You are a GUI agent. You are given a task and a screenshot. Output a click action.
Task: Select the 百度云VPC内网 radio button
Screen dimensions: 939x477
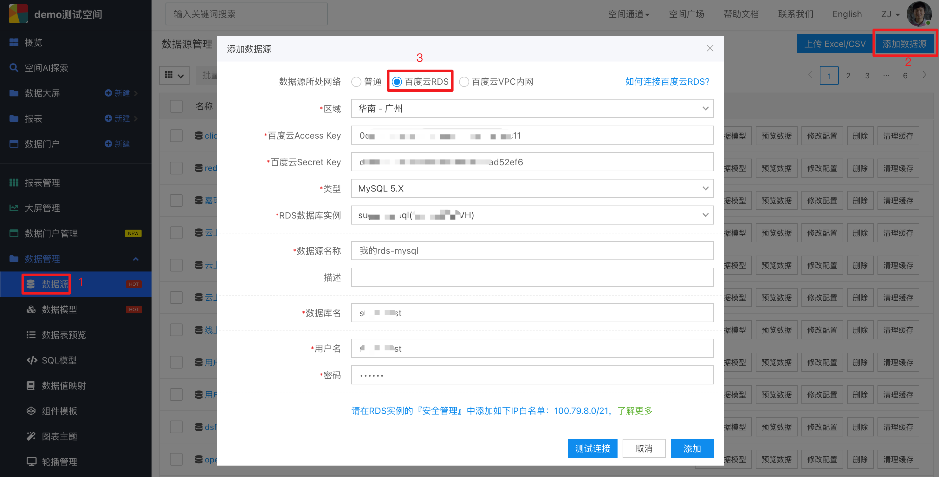coord(464,82)
